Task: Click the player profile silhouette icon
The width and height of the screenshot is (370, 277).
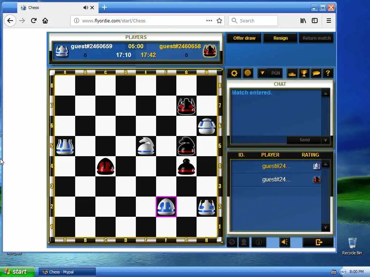Action: [x=244, y=242]
